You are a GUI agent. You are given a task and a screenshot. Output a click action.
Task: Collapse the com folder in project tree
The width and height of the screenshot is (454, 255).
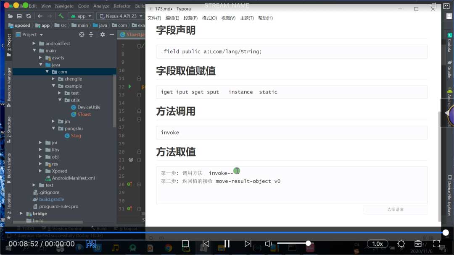coord(47,72)
